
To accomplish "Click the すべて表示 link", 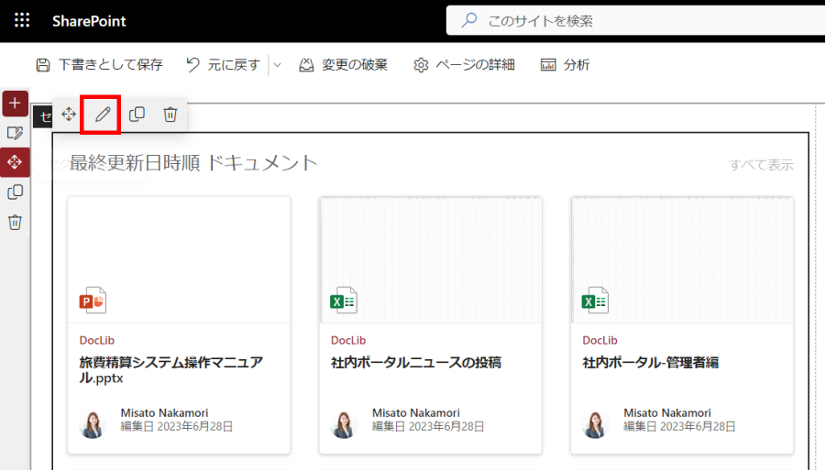I will pyautogui.click(x=761, y=165).
